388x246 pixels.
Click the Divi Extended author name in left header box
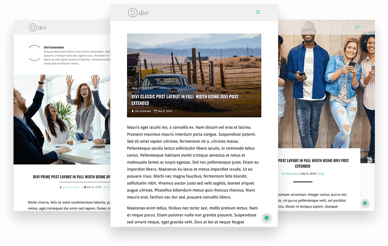54,47
